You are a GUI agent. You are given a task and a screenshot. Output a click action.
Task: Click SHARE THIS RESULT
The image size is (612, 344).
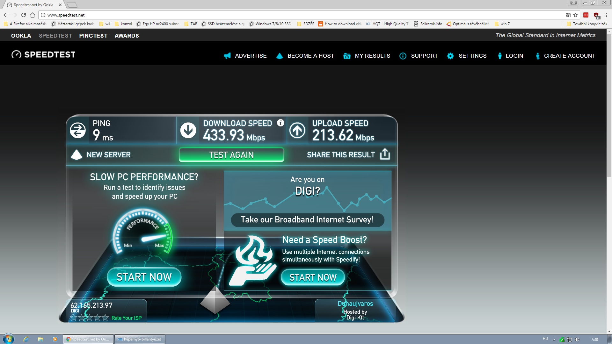pyautogui.click(x=341, y=155)
